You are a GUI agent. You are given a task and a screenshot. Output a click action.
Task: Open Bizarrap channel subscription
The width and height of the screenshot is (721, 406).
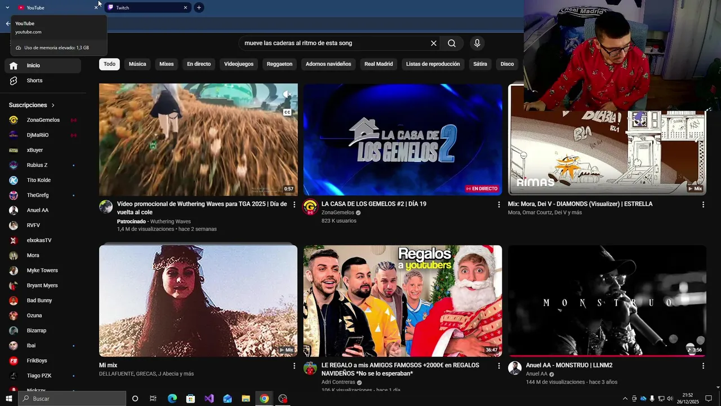[x=43, y=330]
